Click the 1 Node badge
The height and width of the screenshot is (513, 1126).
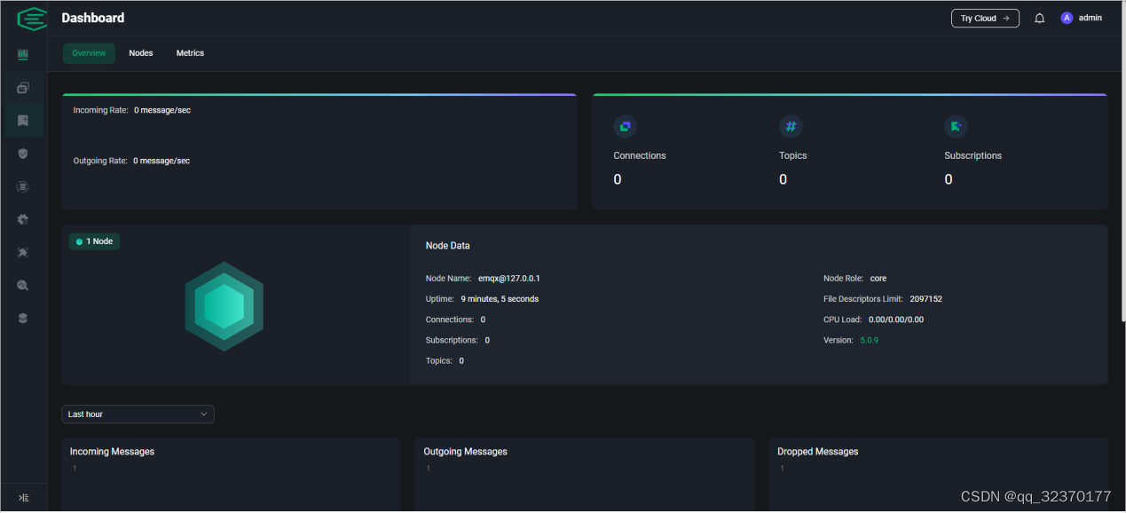click(x=94, y=241)
